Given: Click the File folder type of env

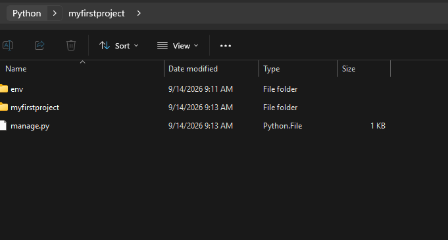Looking at the screenshot, I should pos(280,89).
